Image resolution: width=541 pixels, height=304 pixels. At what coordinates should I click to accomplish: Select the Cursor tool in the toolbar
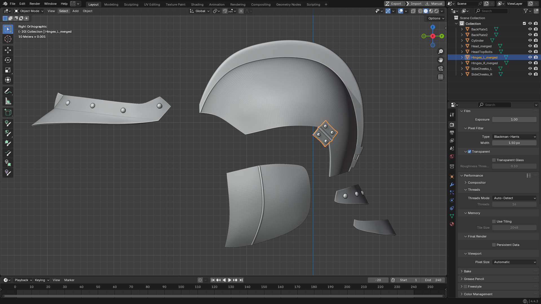click(x=8, y=39)
